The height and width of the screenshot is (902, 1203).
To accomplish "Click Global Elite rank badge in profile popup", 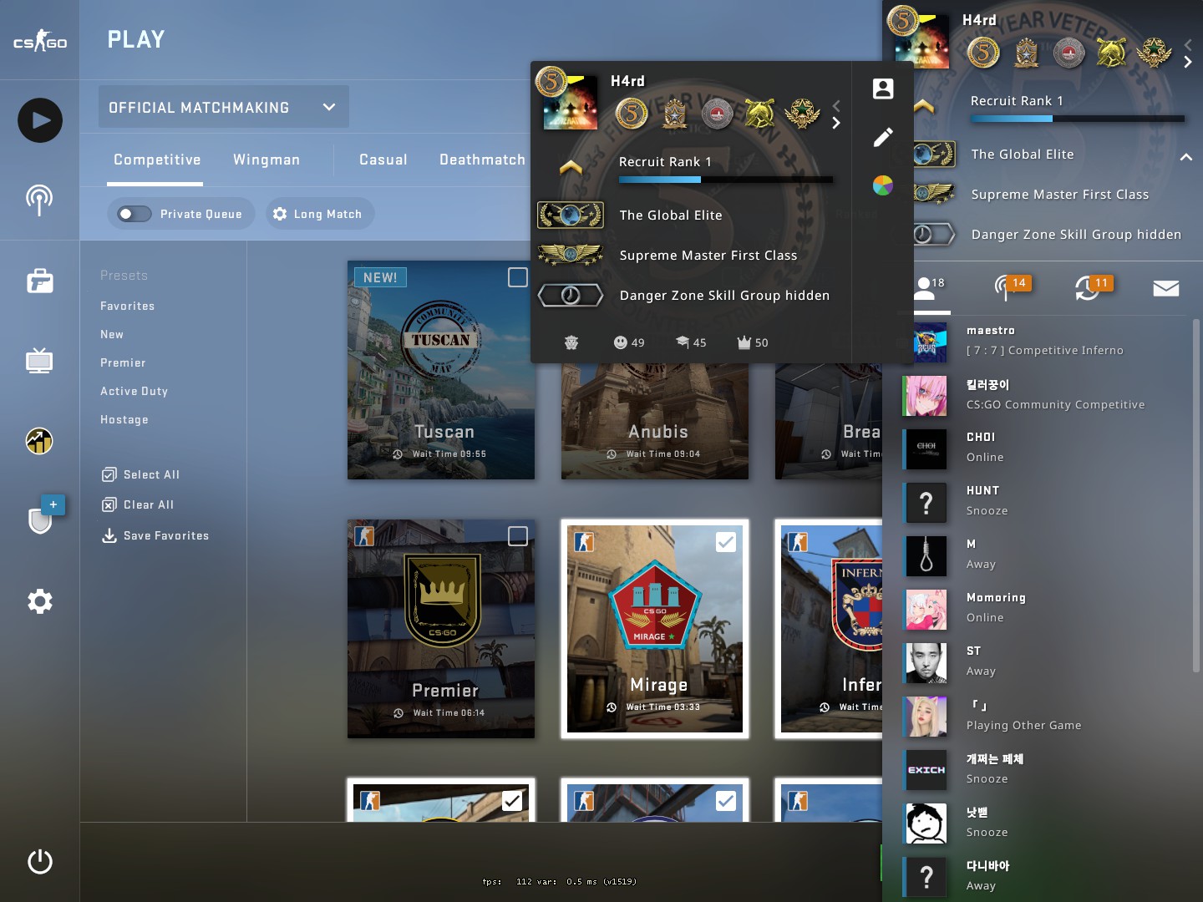I will pyautogui.click(x=570, y=215).
